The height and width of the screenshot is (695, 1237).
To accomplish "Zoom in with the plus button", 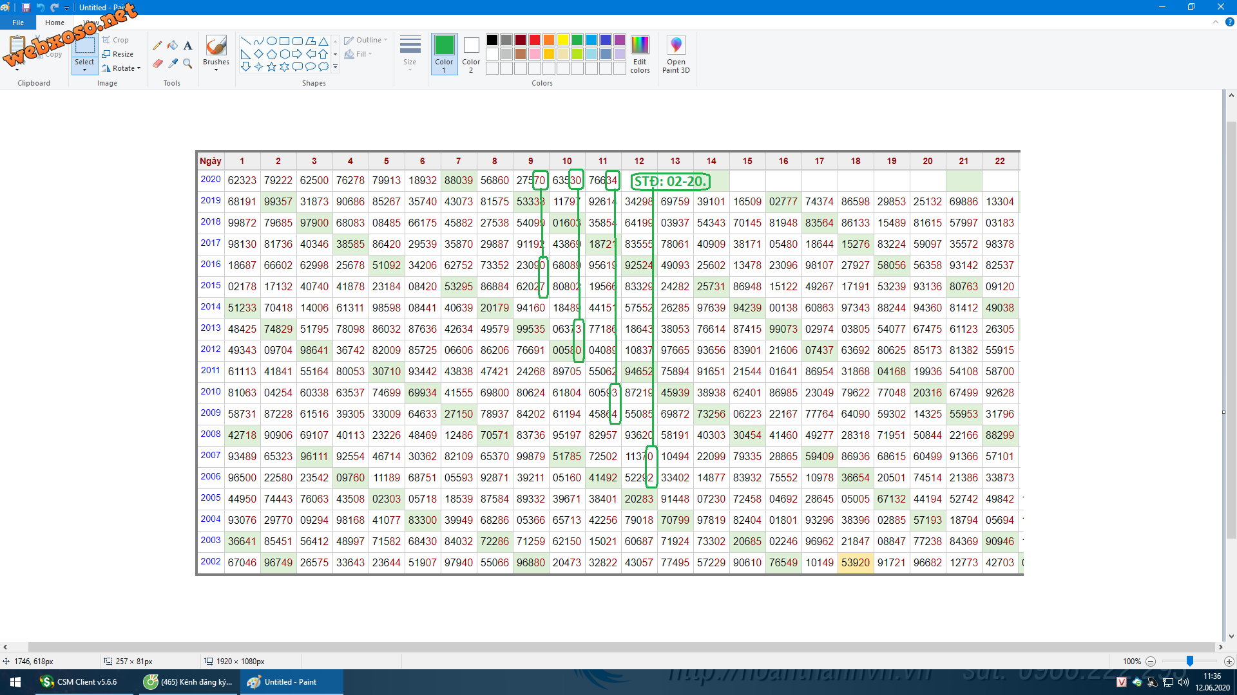I will point(1229,662).
